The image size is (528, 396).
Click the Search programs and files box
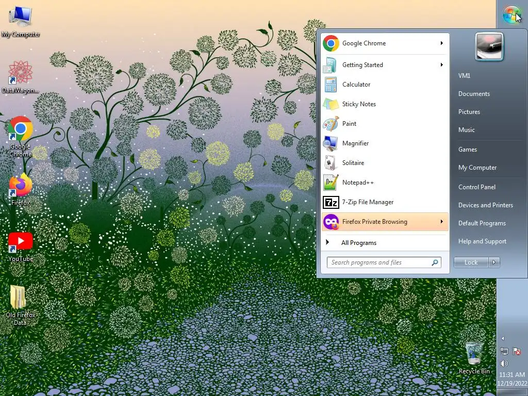point(384,262)
